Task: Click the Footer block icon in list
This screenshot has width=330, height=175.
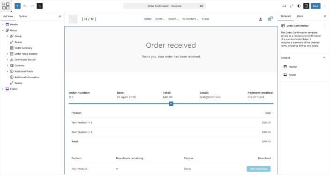Action: [x=7, y=89]
